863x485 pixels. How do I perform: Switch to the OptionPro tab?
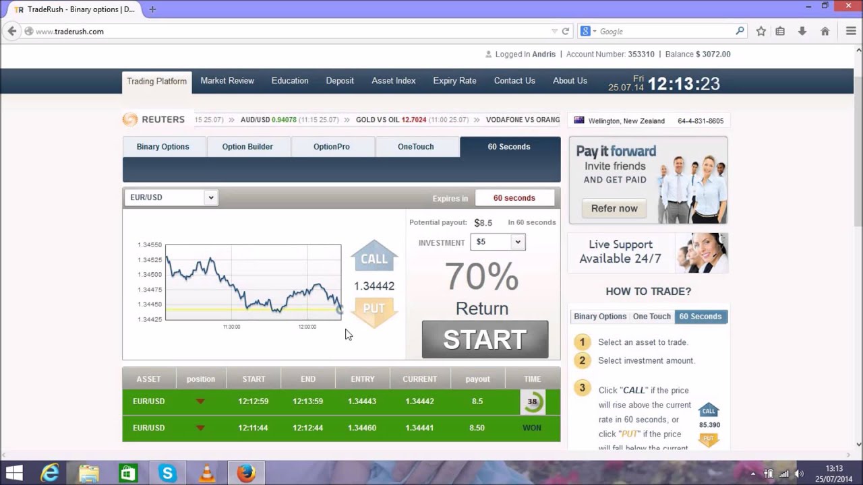coord(332,147)
